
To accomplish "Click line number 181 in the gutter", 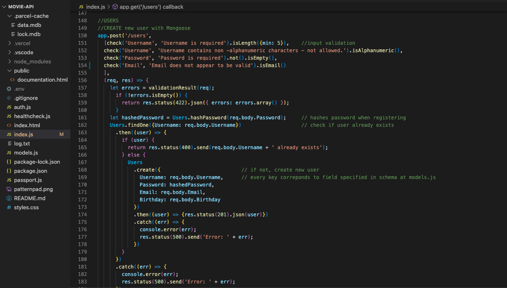I will tap(82, 267).
